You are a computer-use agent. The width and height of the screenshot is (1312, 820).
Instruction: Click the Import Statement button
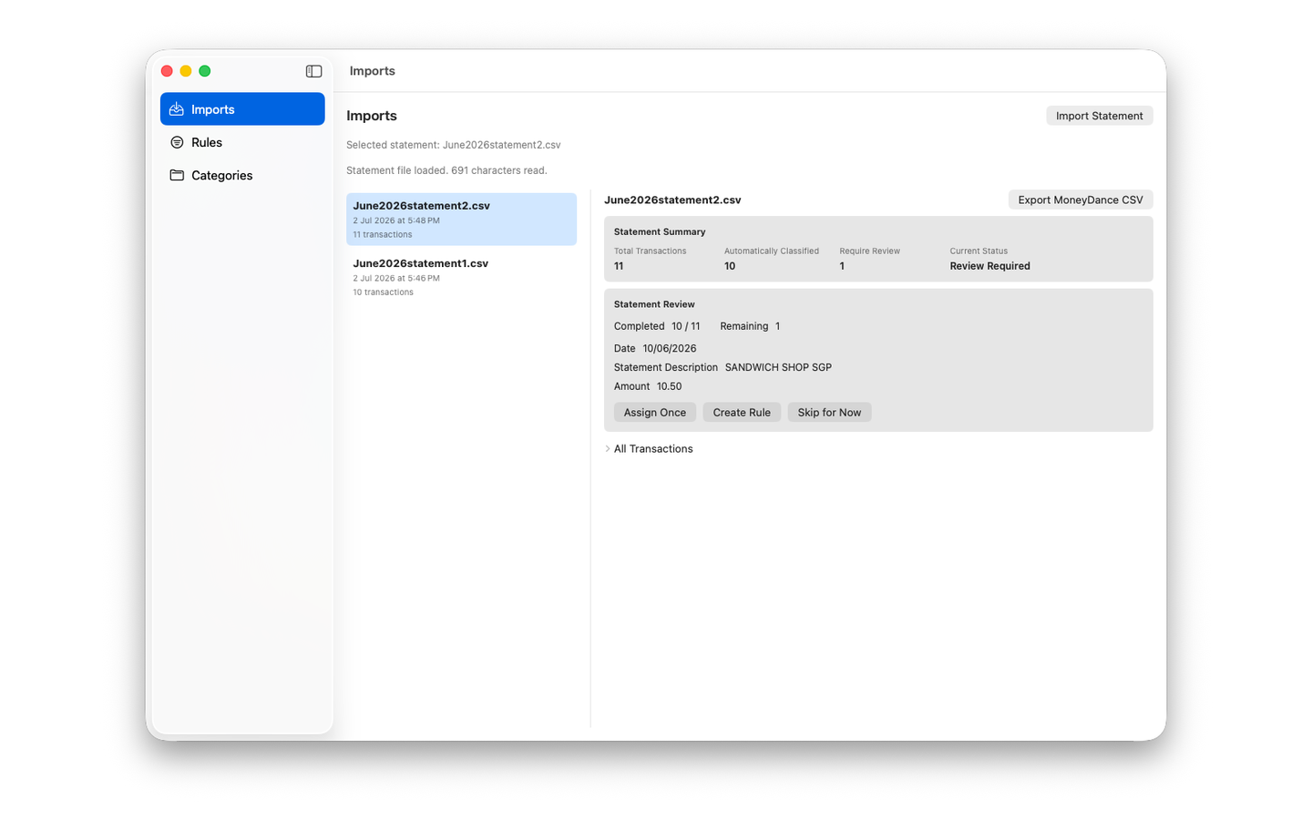coord(1099,116)
